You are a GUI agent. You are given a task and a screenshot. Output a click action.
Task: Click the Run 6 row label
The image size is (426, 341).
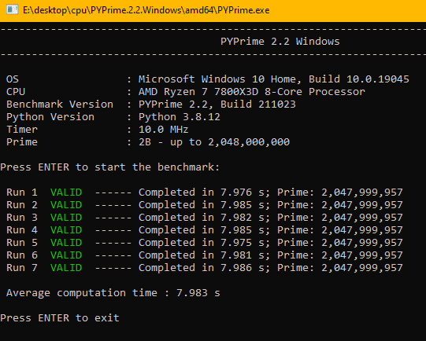[x=22, y=255]
